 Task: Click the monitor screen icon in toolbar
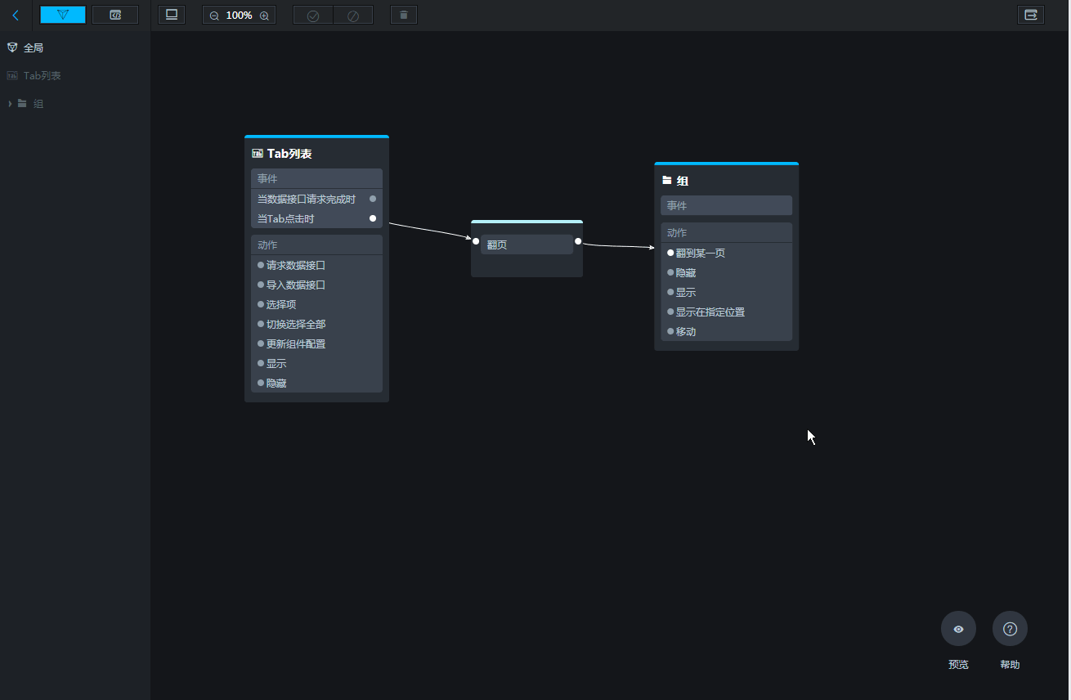[x=172, y=15]
